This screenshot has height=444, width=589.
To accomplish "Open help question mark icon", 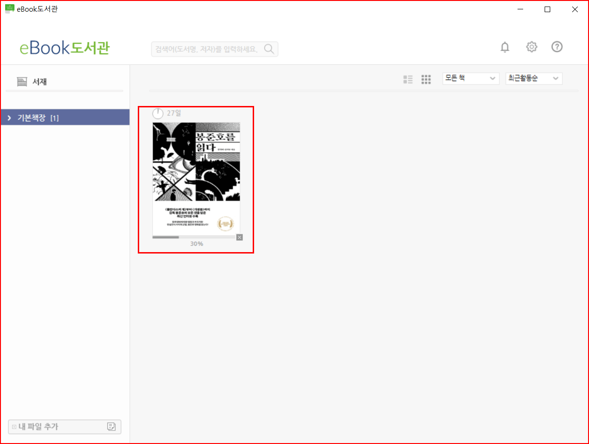I will click(557, 47).
